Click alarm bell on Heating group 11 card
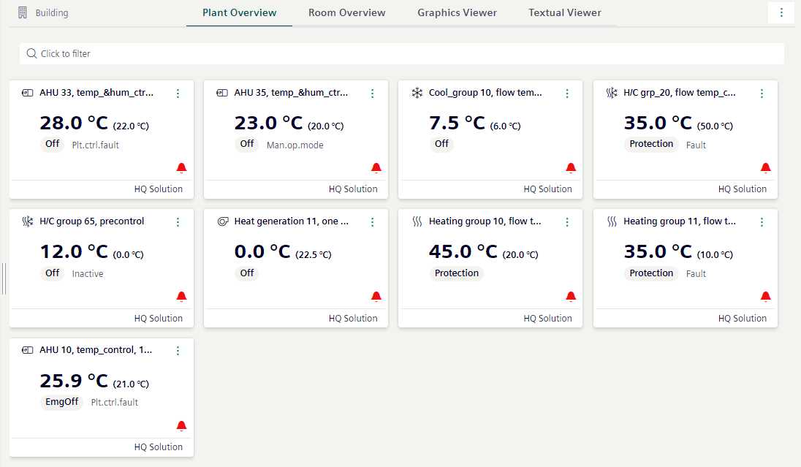The height and width of the screenshot is (467, 801). pyautogui.click(x=765, y=297)
